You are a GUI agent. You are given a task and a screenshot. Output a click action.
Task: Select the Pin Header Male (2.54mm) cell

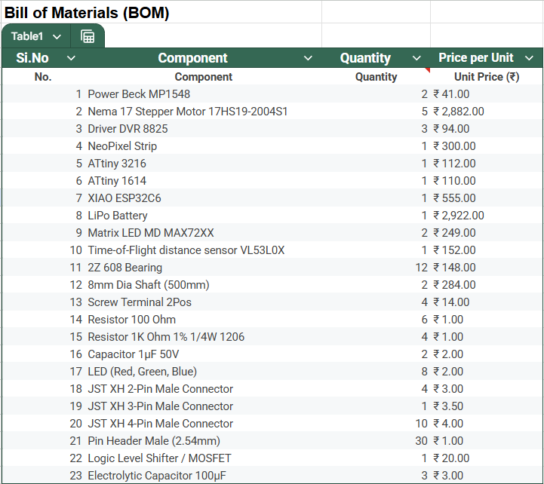203,441
